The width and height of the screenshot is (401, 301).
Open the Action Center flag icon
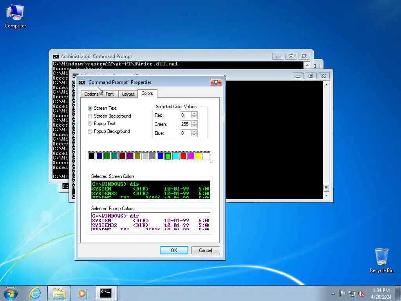(342, 294)
